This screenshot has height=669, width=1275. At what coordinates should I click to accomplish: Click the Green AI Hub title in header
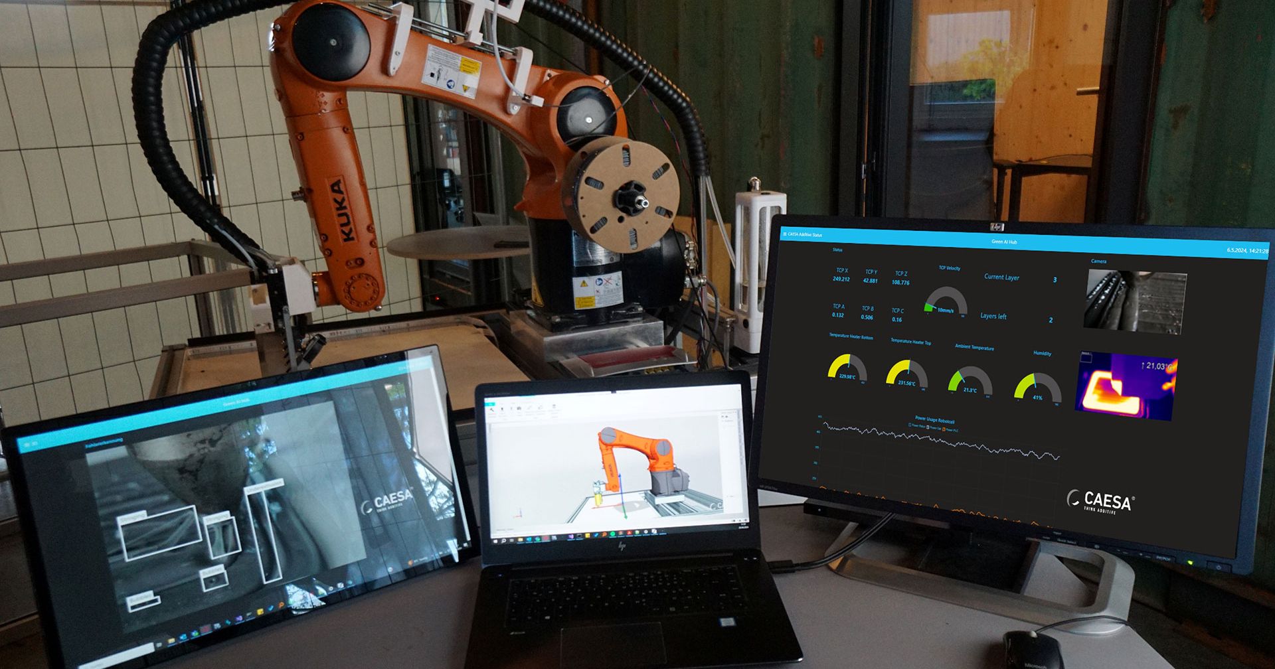point(1004,242)
